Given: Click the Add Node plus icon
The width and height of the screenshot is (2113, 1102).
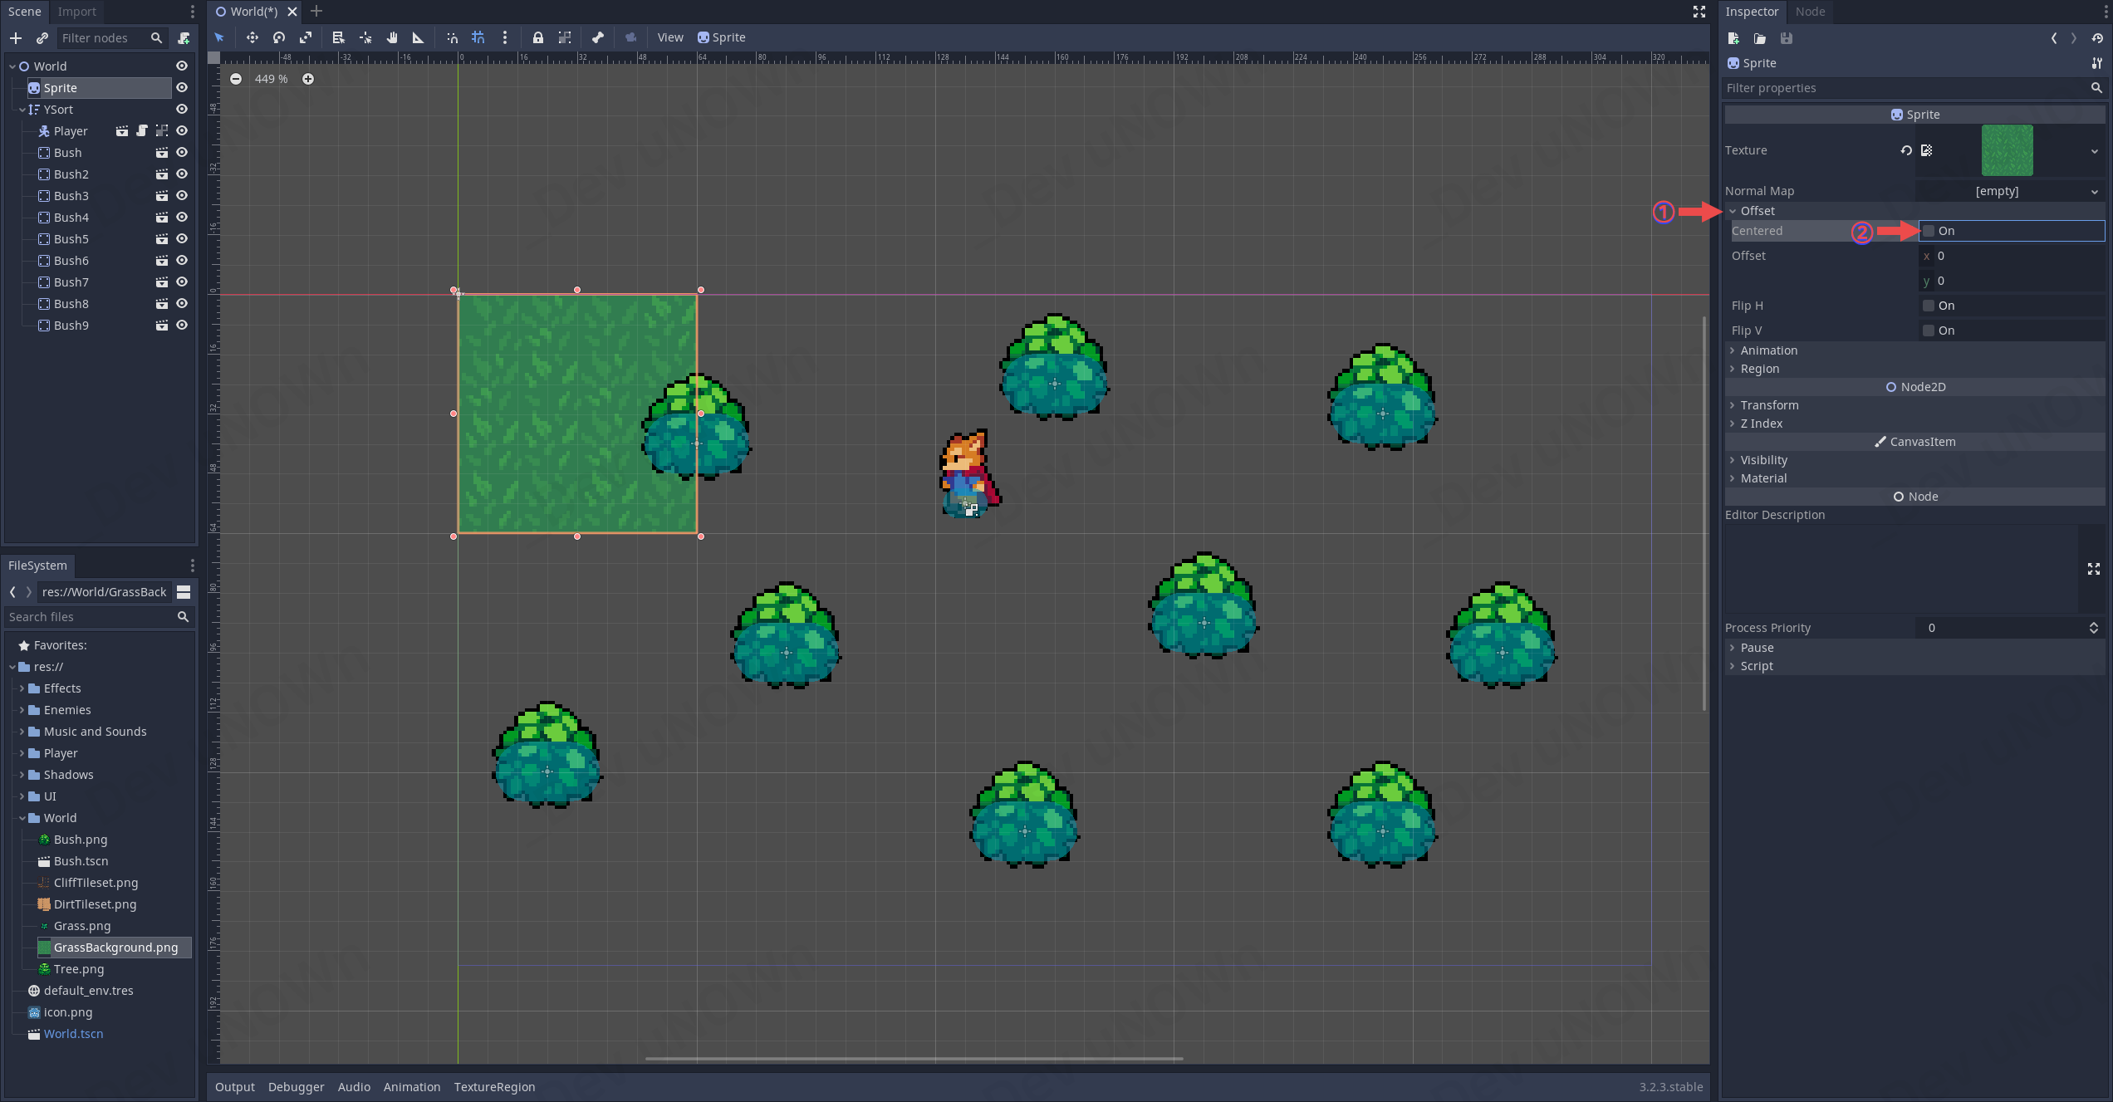Looking at the screenshot, I should pos(16,38).
